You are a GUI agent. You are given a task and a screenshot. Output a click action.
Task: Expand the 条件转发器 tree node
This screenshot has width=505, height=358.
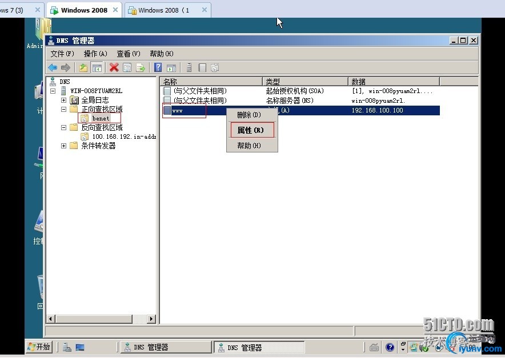click(x=64, y=146)
